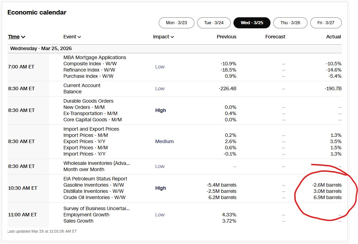Click the Last updated timestamp text

tap(42, 231)
